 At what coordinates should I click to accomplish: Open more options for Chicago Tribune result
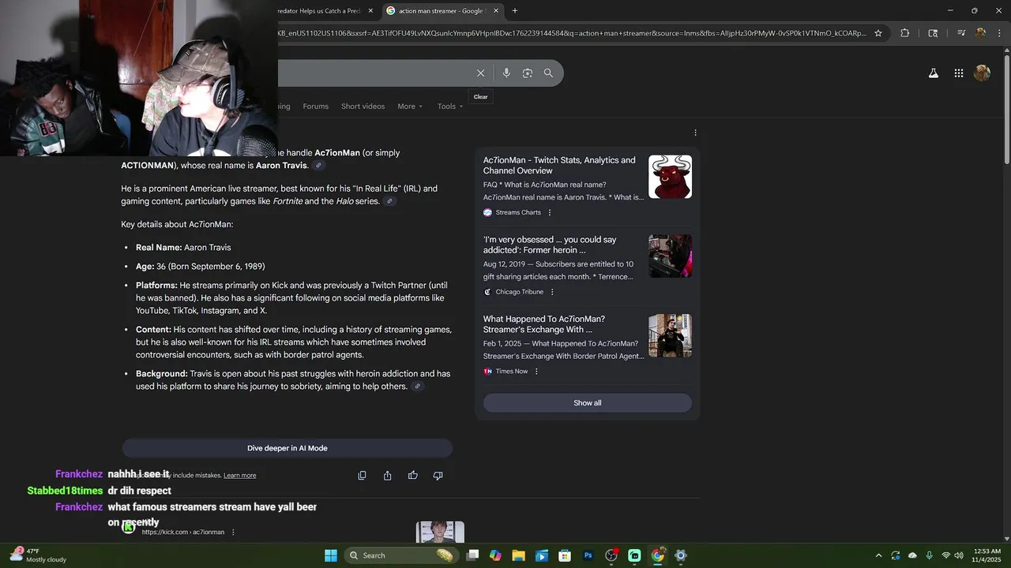552,292
